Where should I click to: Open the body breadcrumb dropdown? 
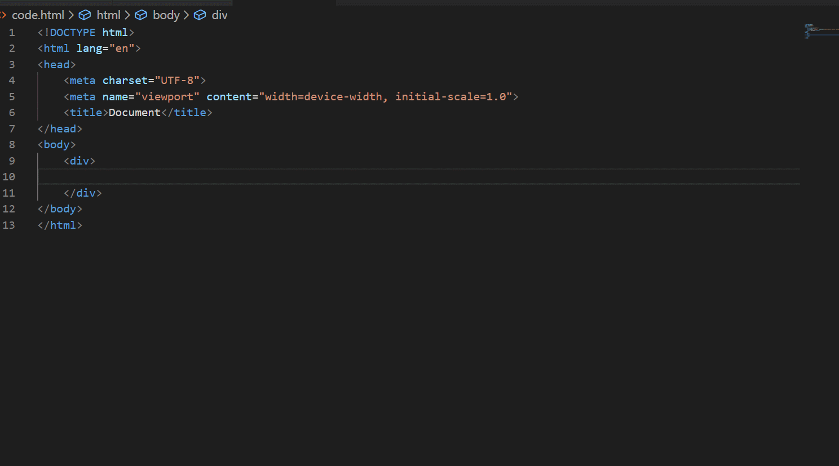coord(166,15)
